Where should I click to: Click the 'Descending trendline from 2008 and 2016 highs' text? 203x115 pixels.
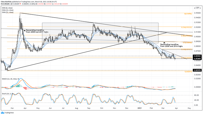(x=171, y=45)
